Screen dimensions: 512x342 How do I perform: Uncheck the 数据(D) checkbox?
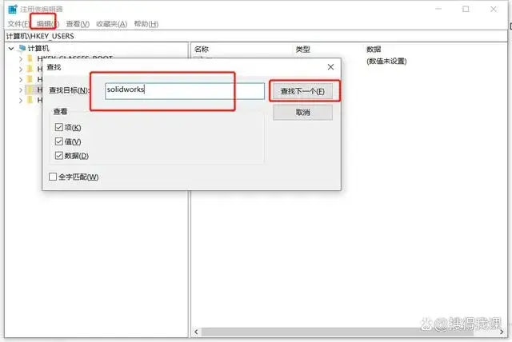(x=59, y=156)
